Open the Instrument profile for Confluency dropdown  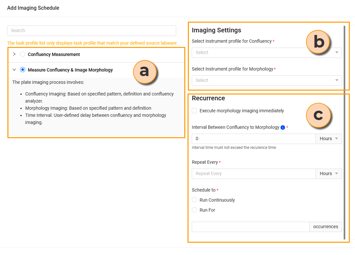[x=267, y=52]
